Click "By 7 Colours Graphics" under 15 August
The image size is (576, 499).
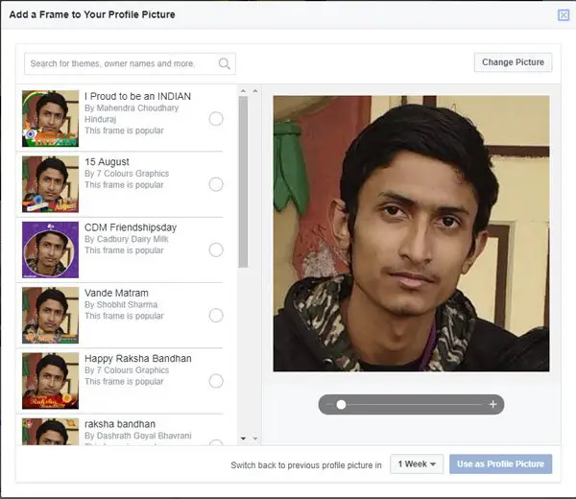point(127,174)
